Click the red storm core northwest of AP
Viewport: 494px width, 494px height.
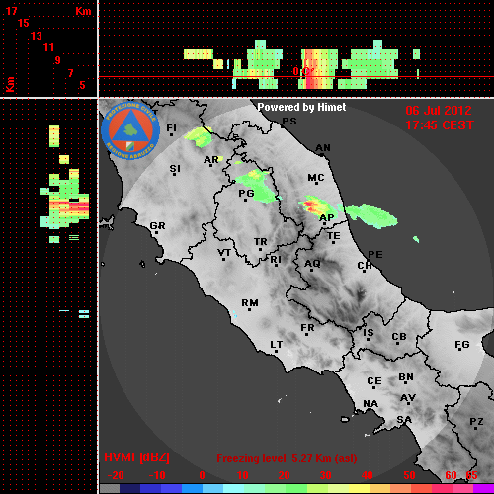tap(310, 206)
